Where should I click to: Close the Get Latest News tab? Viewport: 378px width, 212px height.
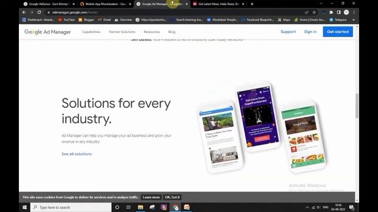(x=243, y=4)
